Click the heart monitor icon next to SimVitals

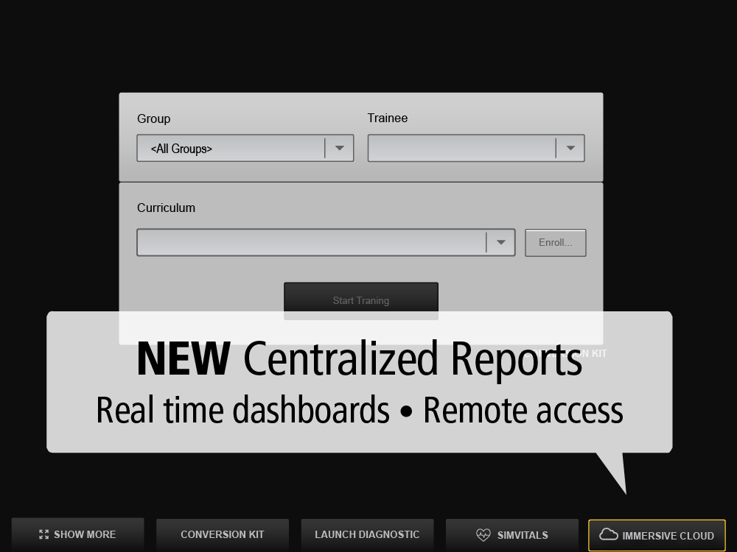coord(484,534)
